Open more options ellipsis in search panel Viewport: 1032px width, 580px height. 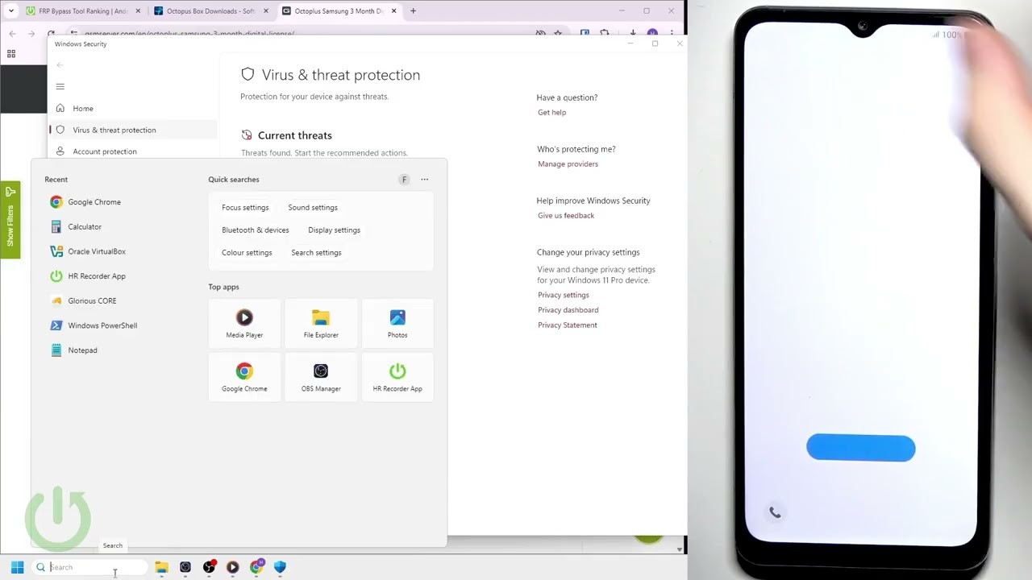click(x=425, y=180)
